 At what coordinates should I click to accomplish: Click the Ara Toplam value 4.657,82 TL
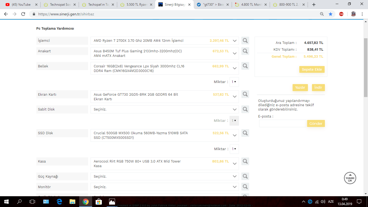point(314,43)
